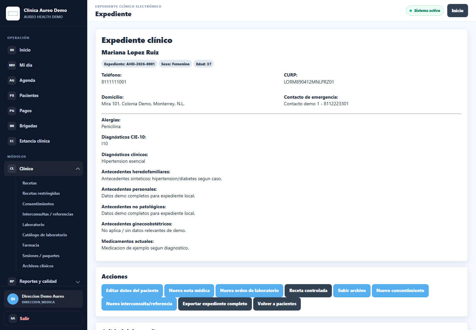The width and height of the screenshot is (476, 330).
Task: Click the allergy value Penicilina
Action: click(111, 126)
